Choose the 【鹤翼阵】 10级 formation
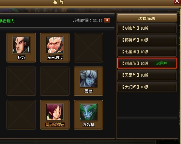181x144 pixels. pos(147,40)
